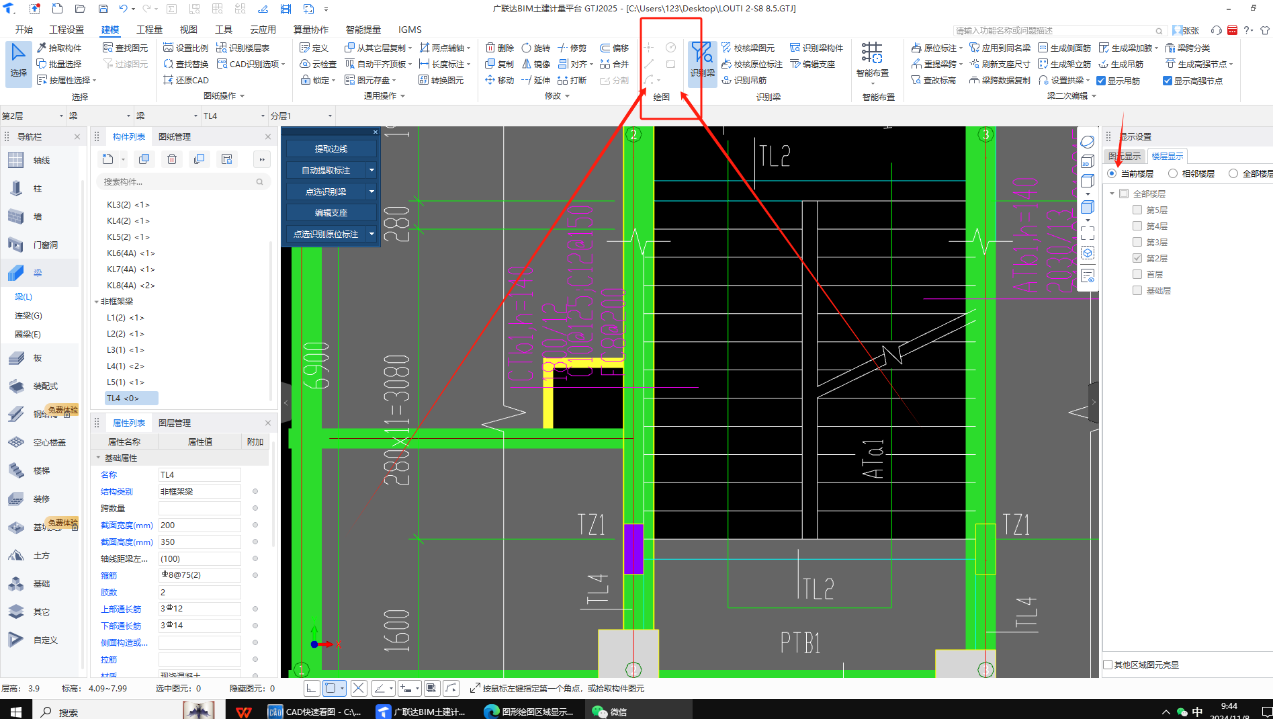Toggle the 显示吊筋 checkbox
1273x719 pixels.
click(x=1101, y=81)
